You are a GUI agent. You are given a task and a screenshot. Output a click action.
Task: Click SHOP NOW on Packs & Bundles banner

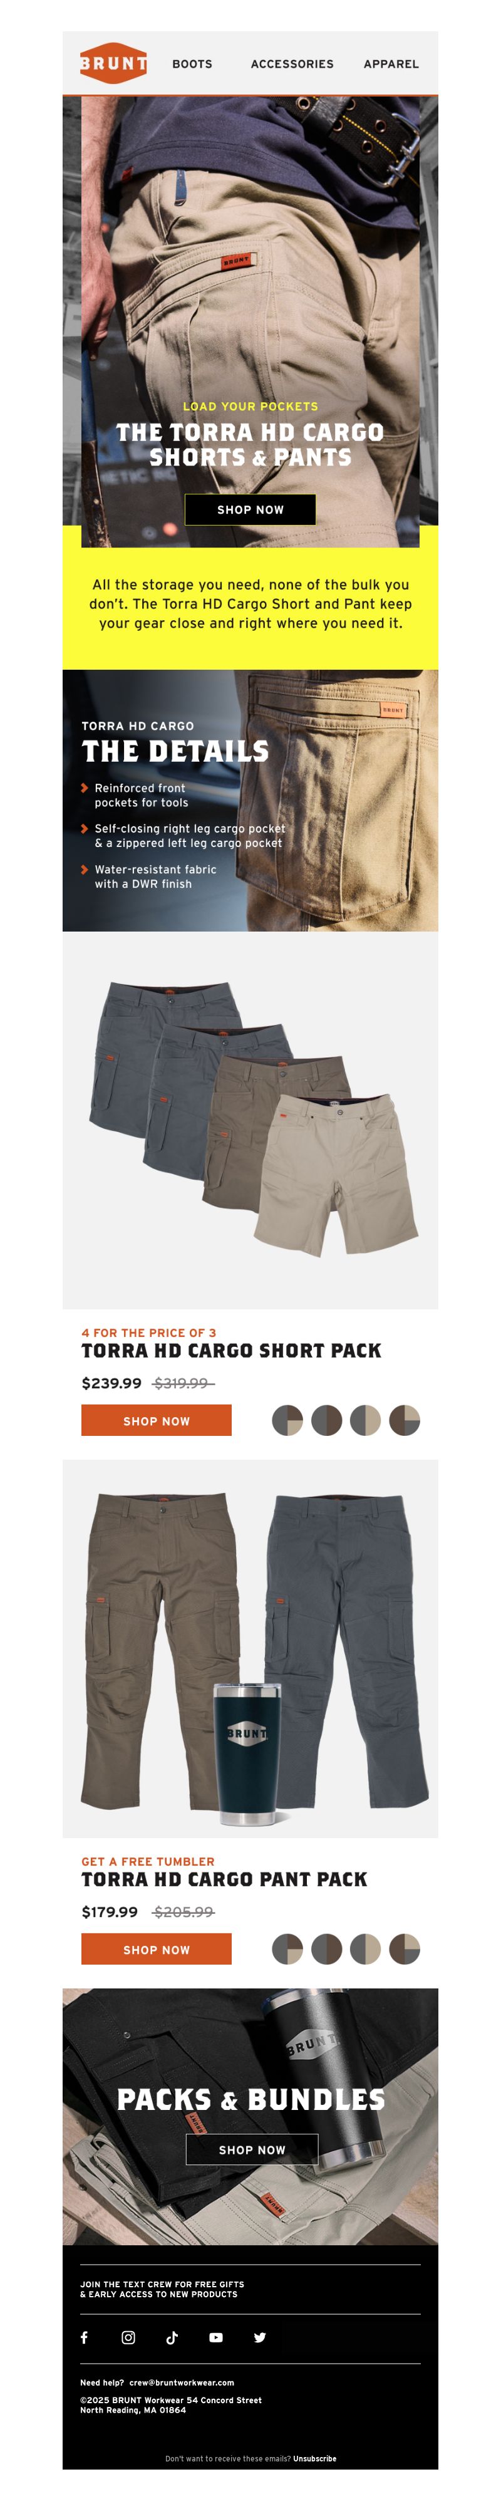(252, 2149)
